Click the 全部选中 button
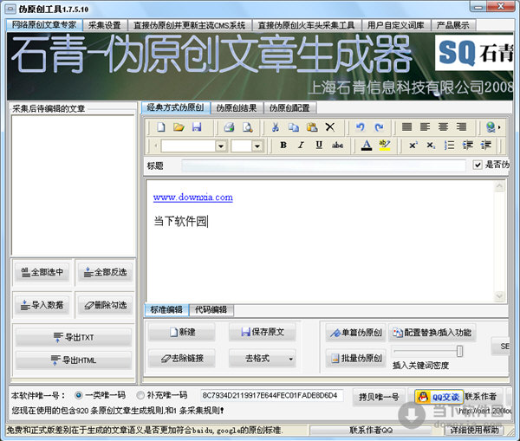The width and height of the screenshot is (520, 441). click(x=42, y=272)
